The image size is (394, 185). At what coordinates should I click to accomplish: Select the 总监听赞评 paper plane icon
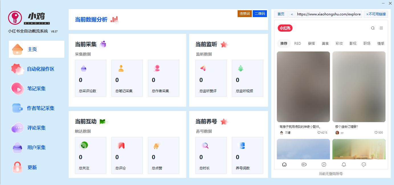click(203, 68)
